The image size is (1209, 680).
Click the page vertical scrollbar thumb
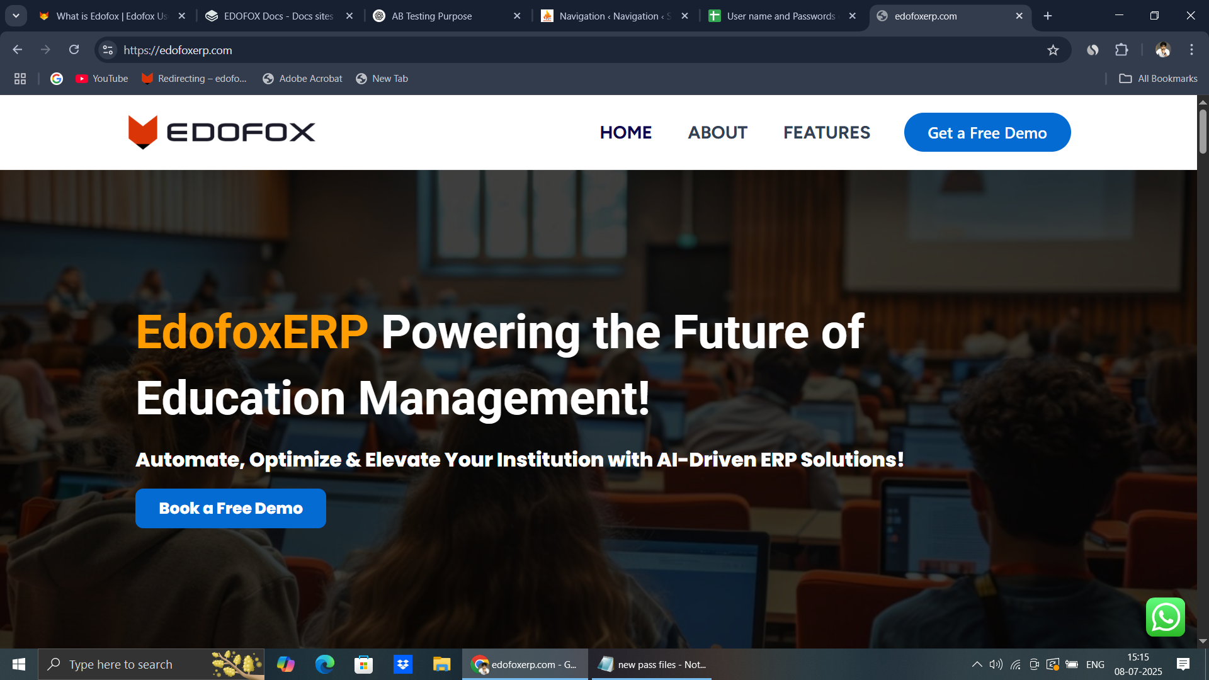click(1203, 131)
